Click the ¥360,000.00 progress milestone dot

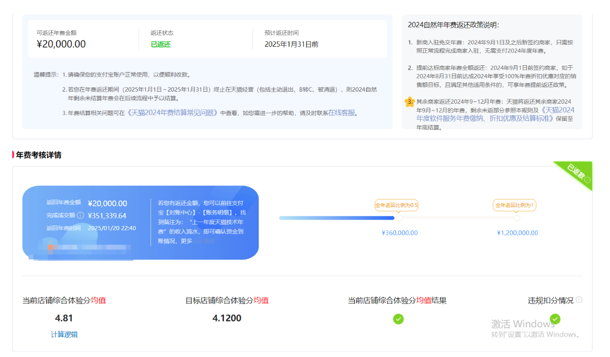click(399, 218)
